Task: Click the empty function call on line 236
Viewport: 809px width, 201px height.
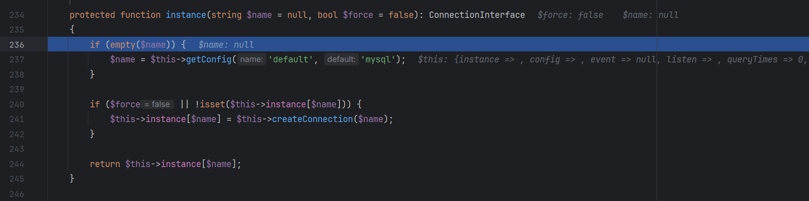Action: [x=122, y=45]
